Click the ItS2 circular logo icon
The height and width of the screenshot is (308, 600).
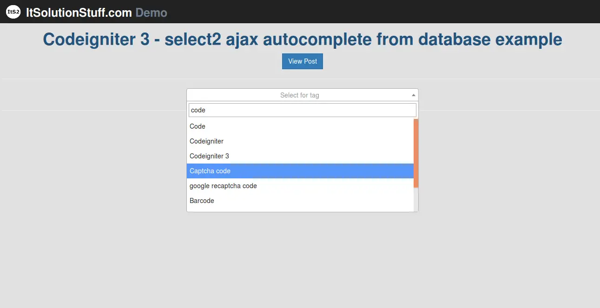[13, 12]
